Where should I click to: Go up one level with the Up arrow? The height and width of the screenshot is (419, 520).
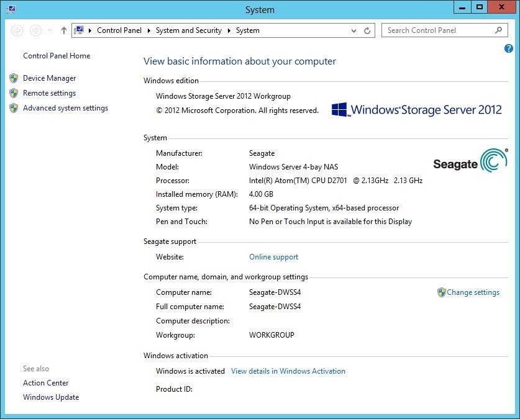click(x=63, y=30)
